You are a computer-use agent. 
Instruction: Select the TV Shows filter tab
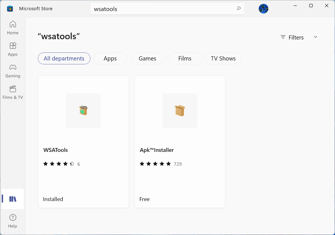[223, 58]
